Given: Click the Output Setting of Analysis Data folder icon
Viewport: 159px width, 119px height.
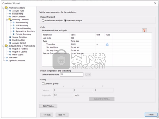Looking at the screenshot, I should click(x=7, y=46).
